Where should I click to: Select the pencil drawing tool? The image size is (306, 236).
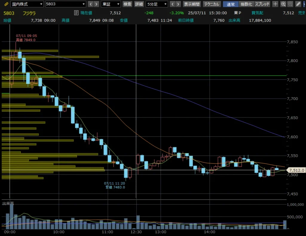(x=298, y=4)
